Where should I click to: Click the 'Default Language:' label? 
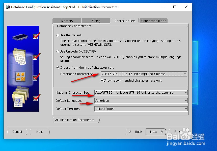pos(69,101)
